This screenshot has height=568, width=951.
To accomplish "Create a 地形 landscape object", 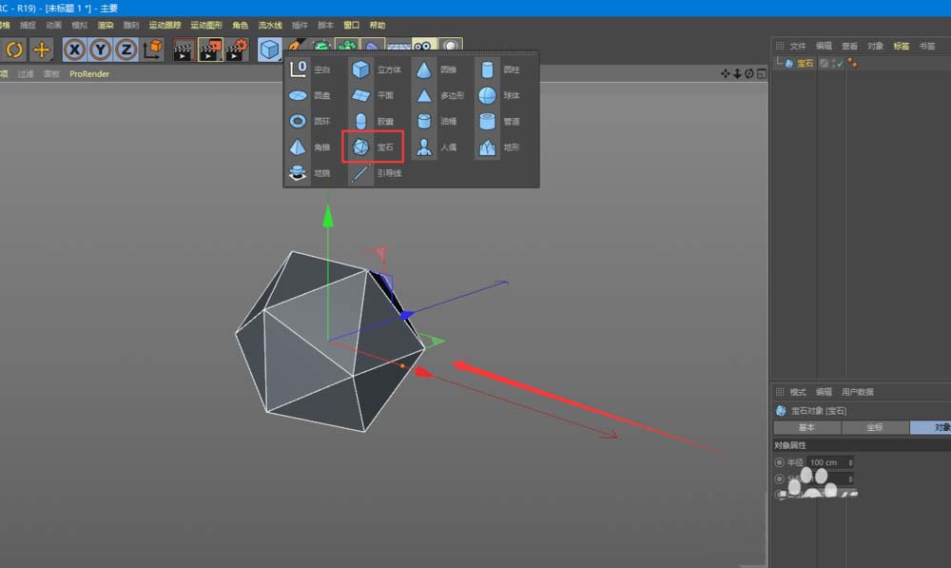I will [487, 147].
